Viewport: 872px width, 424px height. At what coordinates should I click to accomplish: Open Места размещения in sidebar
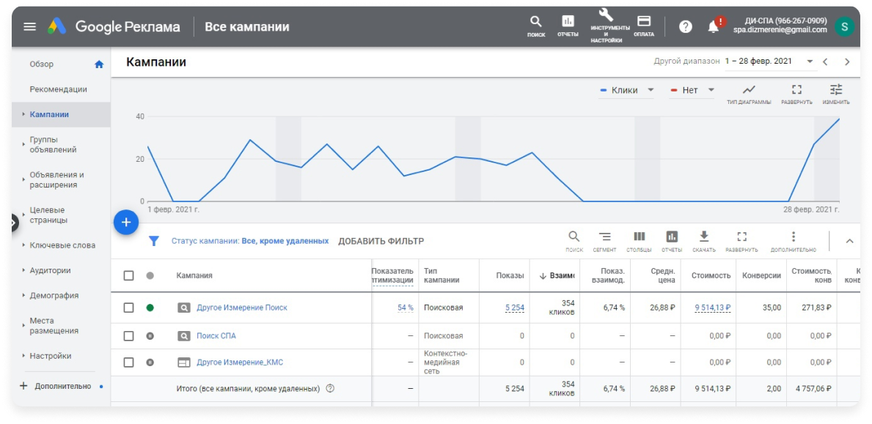click(54, 326)
